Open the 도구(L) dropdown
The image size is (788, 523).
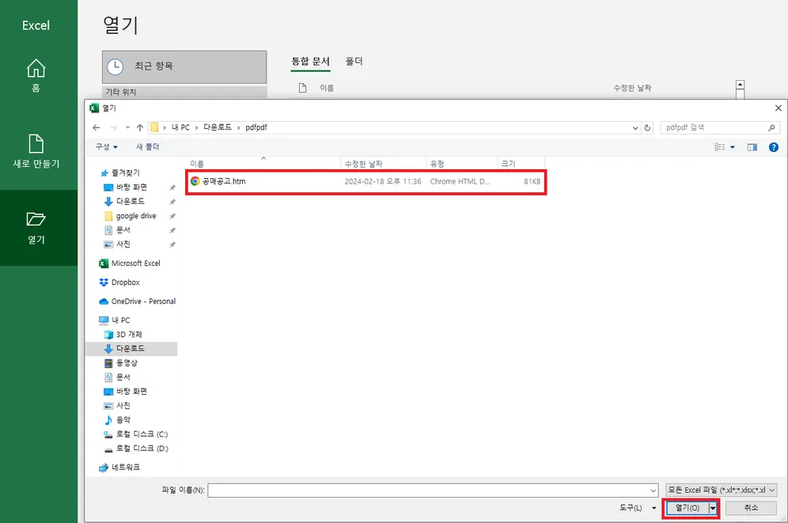(628, 509)
